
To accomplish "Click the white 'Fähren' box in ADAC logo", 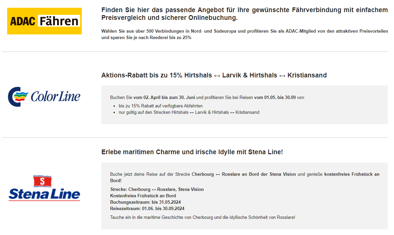I will (x=59, y=21).
